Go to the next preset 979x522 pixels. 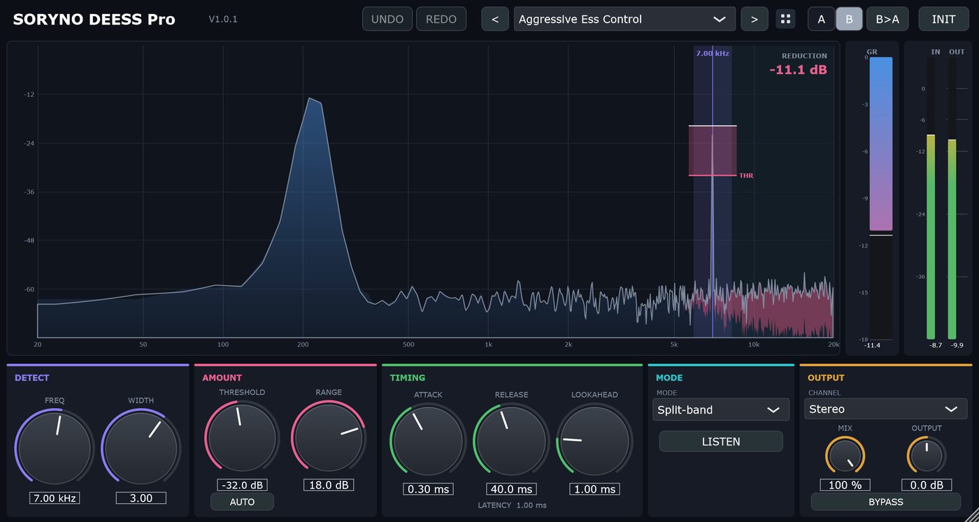pyautogui.click(x=755, y=19)
